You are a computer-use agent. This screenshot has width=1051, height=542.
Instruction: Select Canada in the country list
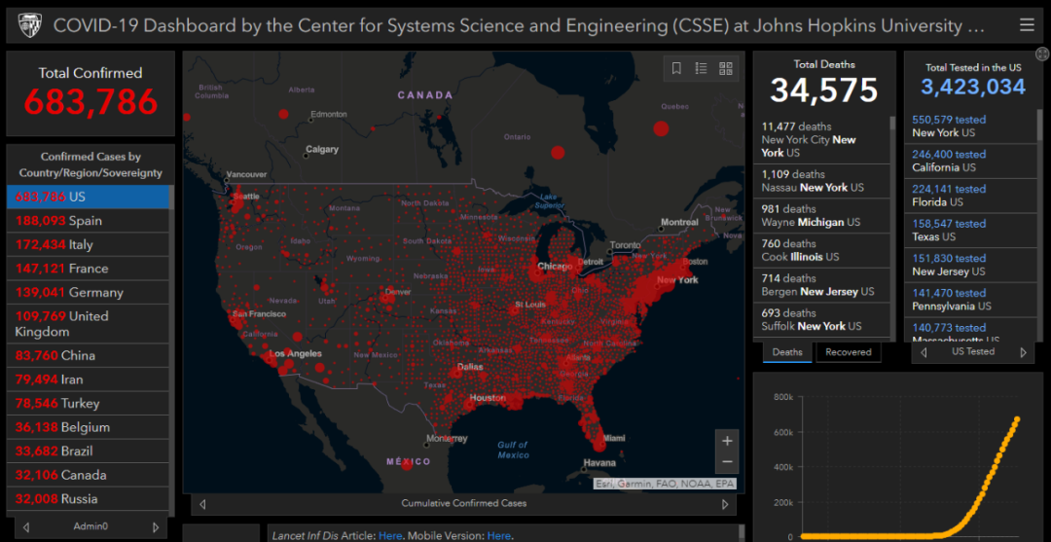coord(88,475)
